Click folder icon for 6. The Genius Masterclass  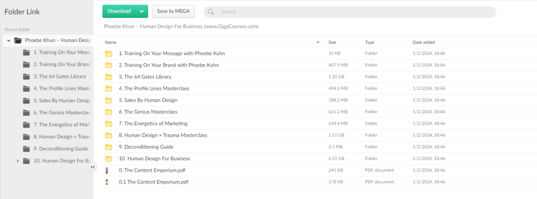click(x=109, y=112)
